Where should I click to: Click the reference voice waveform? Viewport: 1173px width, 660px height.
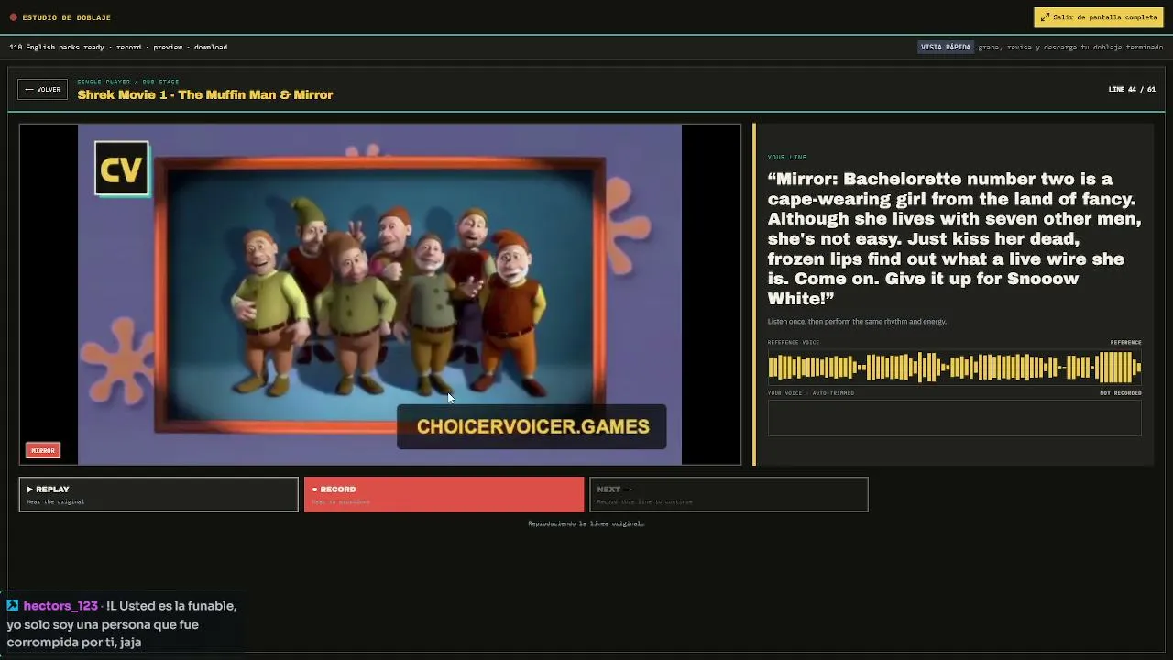click(954, 368)
